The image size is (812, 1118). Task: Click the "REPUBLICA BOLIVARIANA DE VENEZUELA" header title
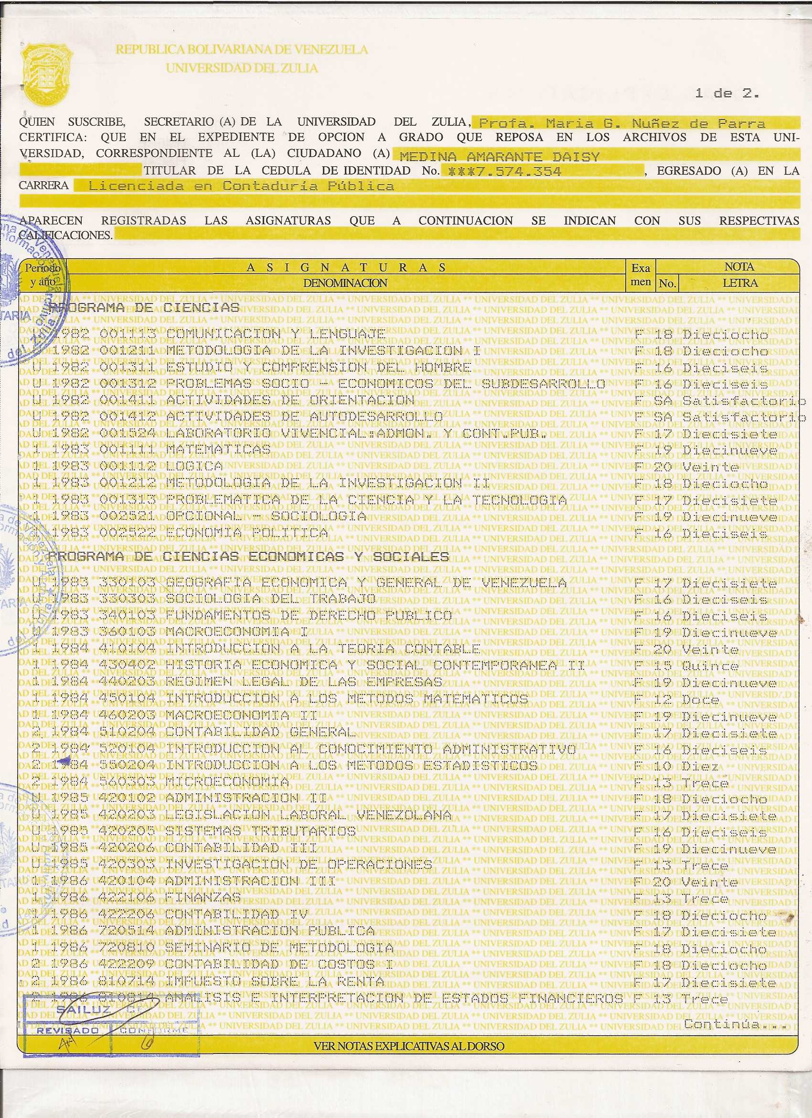coord(242,49)
